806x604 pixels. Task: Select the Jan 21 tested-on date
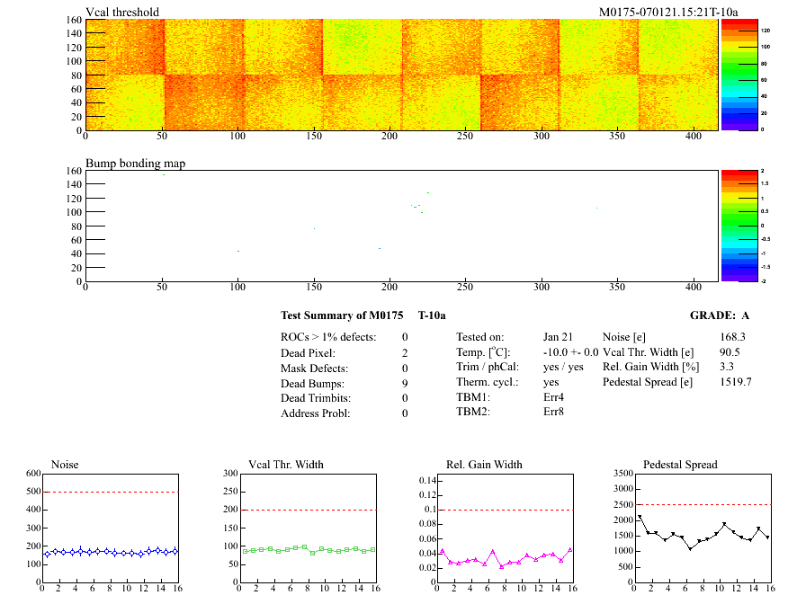[558, 336]
